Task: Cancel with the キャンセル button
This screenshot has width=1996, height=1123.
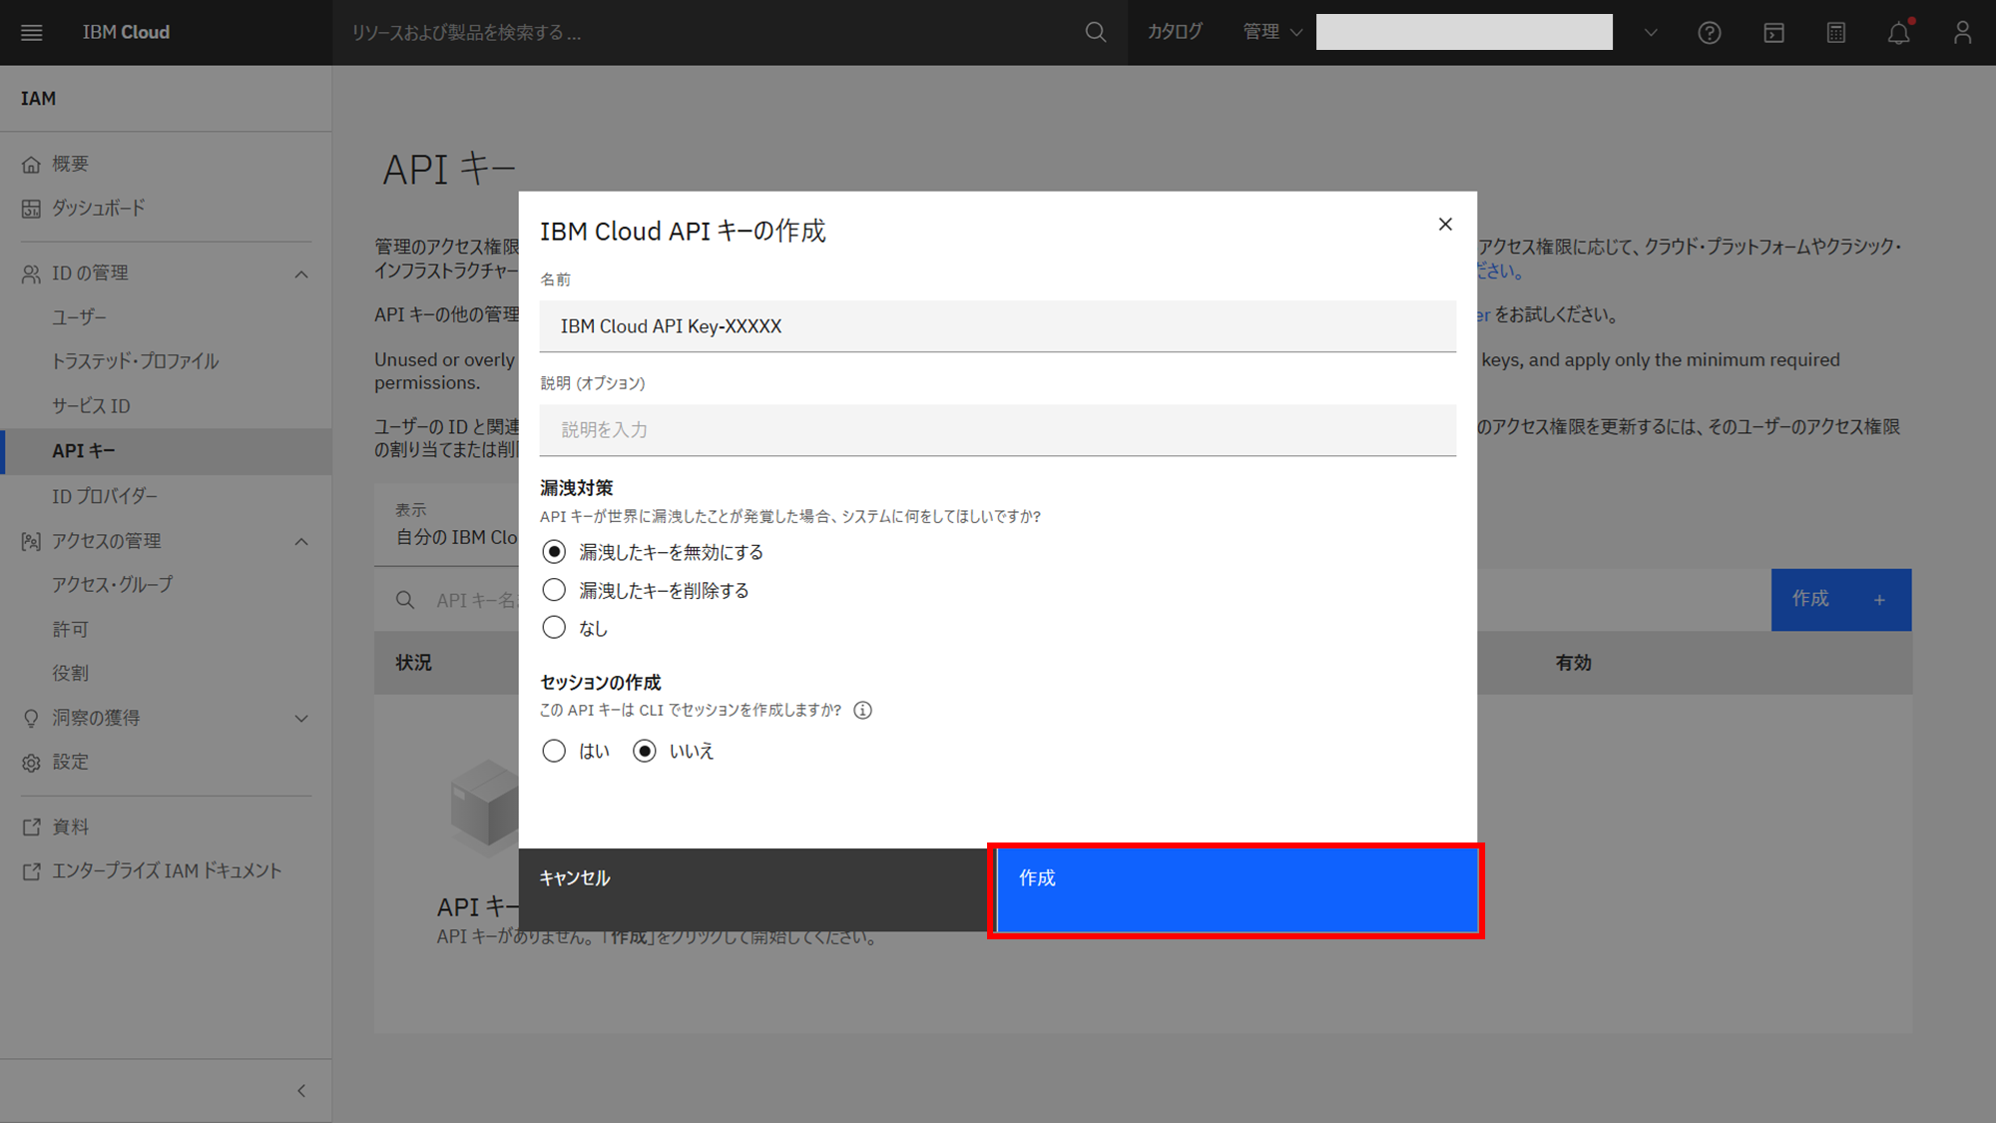Action: [752, 889]
